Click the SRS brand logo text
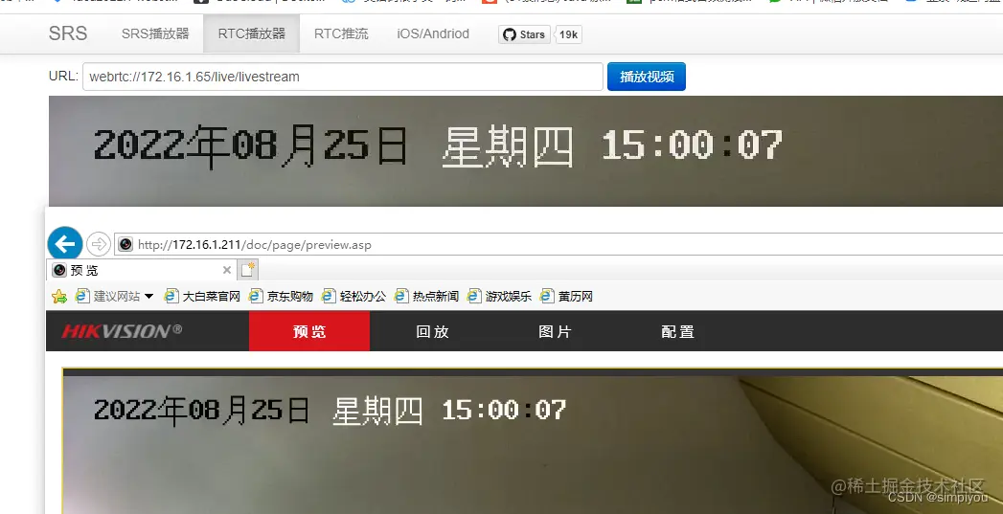 68,34
